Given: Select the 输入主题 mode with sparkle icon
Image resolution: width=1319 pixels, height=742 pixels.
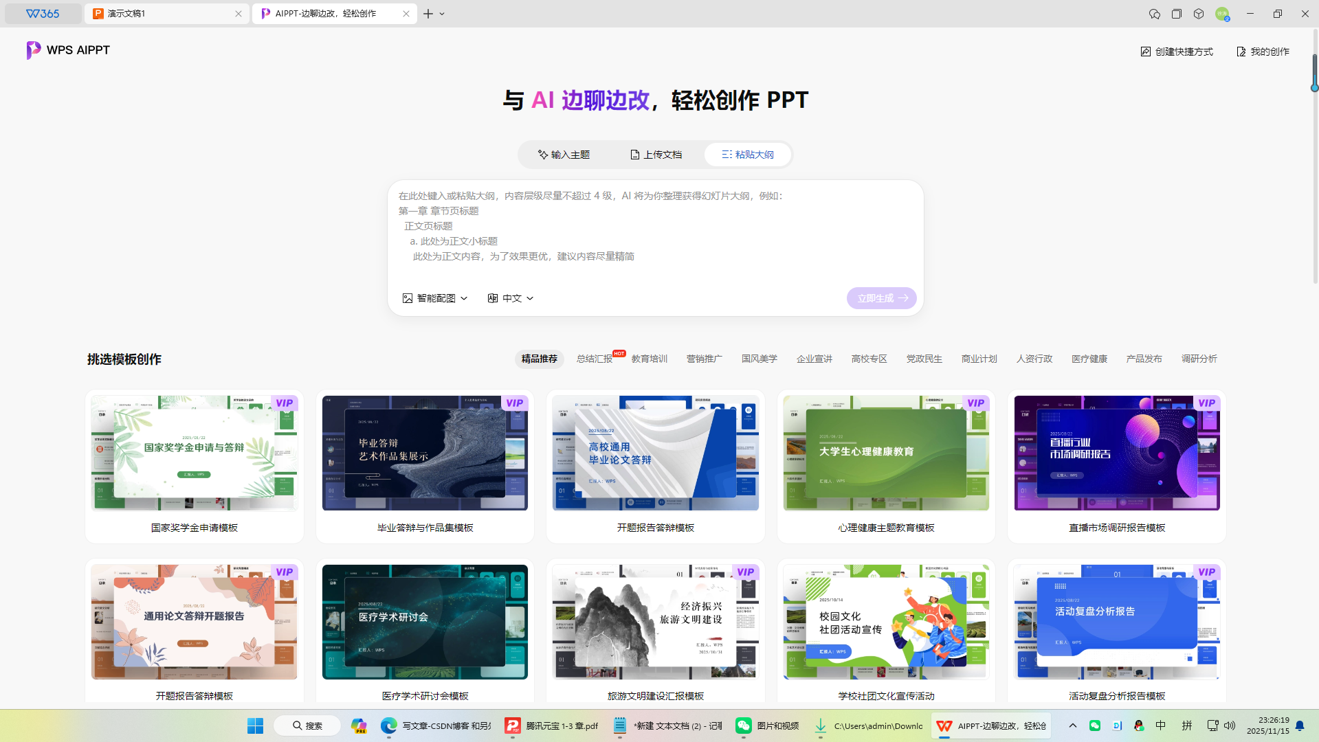Looking at the screenshot, I should [564, 154].
